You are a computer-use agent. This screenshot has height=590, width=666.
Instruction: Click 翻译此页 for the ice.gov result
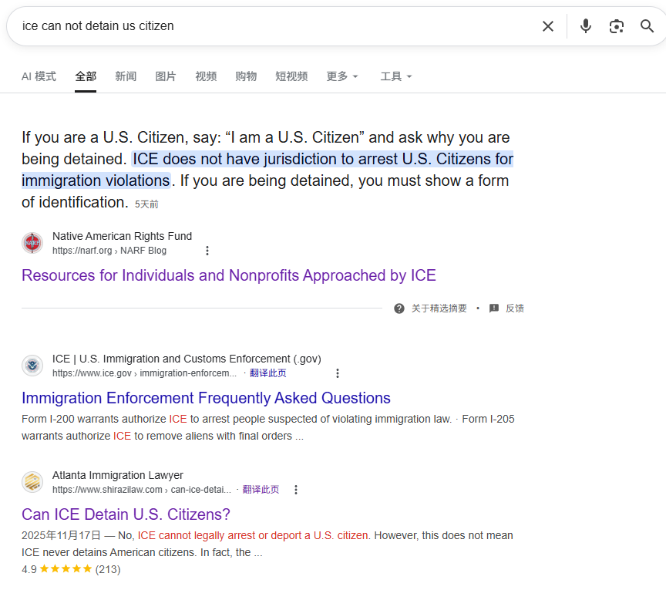[x=268, y=373]
